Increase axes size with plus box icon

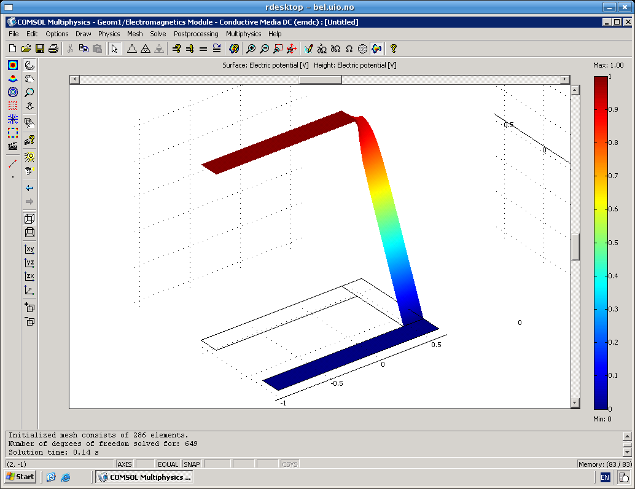point(29,308)
